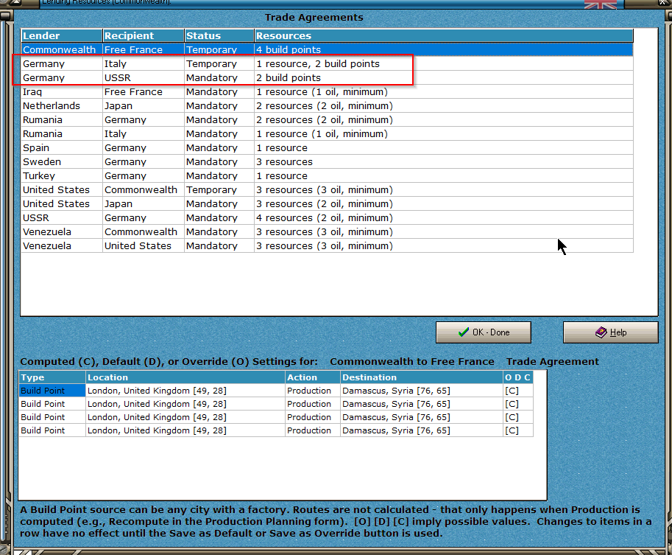
Task: Click [C] value in first Build Point row
Action: click(x=518, y=391)
